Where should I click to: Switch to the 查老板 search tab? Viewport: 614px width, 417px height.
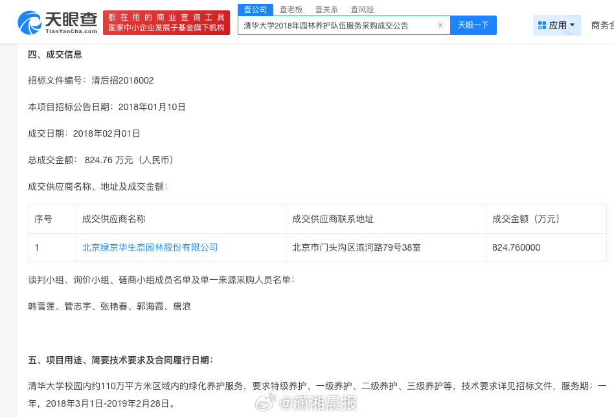click(291, 10)
